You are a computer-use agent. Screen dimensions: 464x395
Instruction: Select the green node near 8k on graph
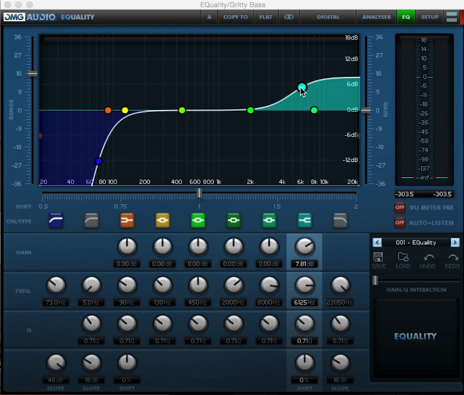(314, 111)
